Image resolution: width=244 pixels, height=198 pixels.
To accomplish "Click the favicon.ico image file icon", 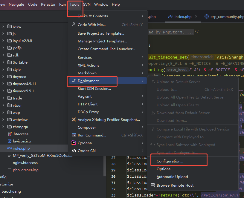I will click(10, 141).
